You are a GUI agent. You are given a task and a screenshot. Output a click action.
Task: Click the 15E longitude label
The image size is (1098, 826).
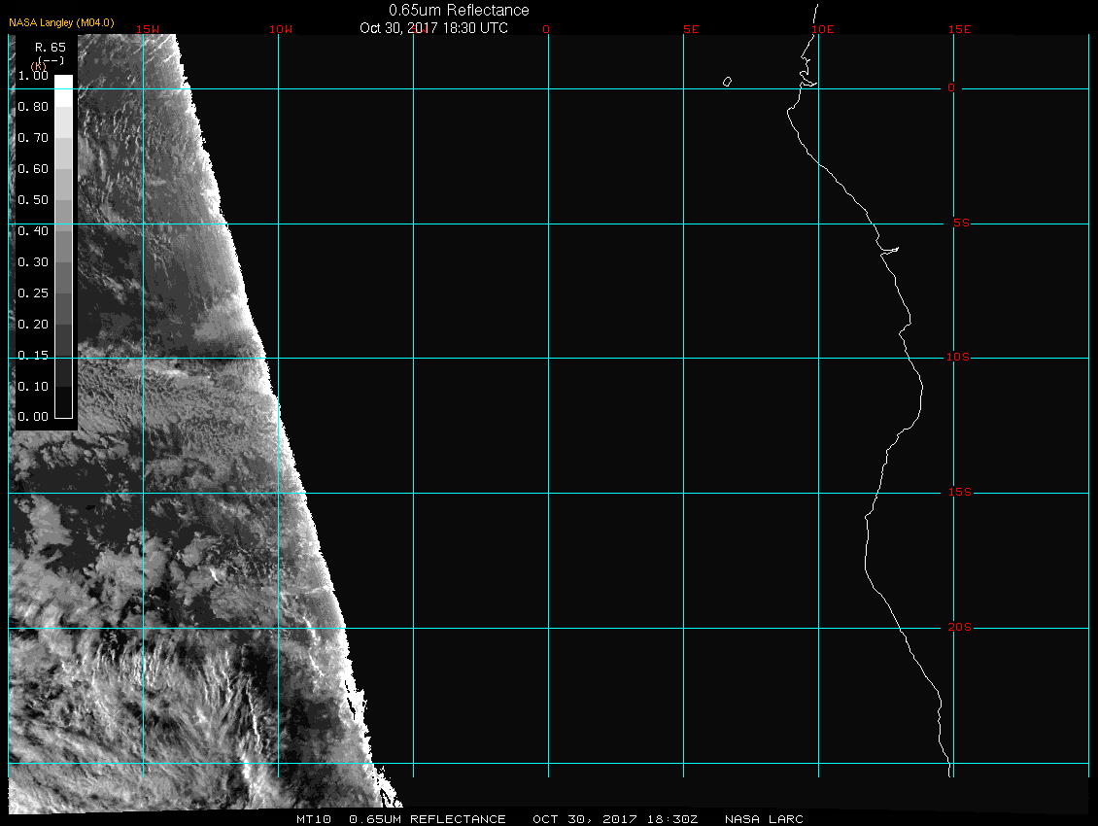click(x=960, y=29)
